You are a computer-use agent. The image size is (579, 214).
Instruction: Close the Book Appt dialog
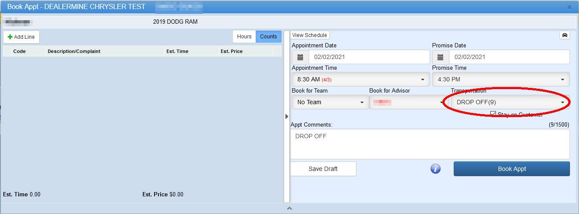click(x=569, y=7)
